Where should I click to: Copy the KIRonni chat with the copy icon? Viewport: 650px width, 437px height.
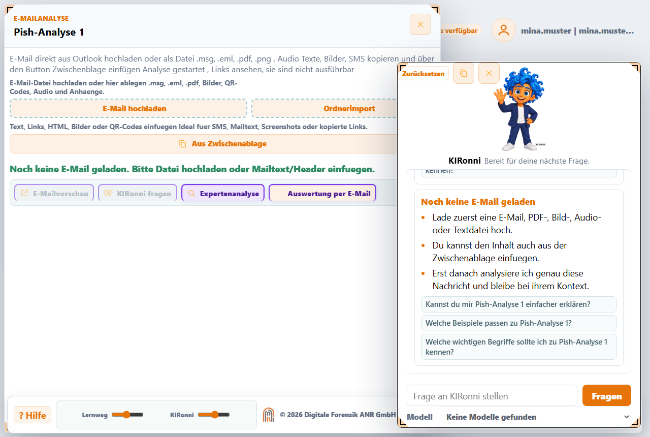tap(464, 73)
